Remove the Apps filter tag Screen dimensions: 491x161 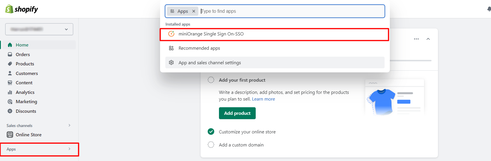coord(194,11)
